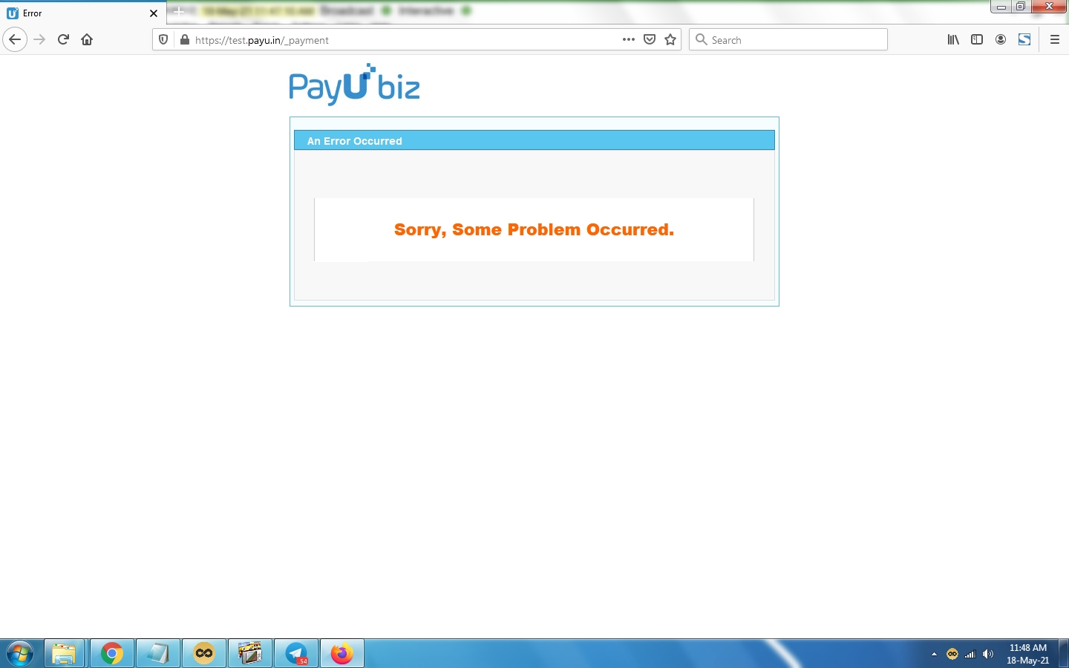Open Telegram from the taskbar
The height and width of the screenshot is (668, 1069).
tap(296, 653)
